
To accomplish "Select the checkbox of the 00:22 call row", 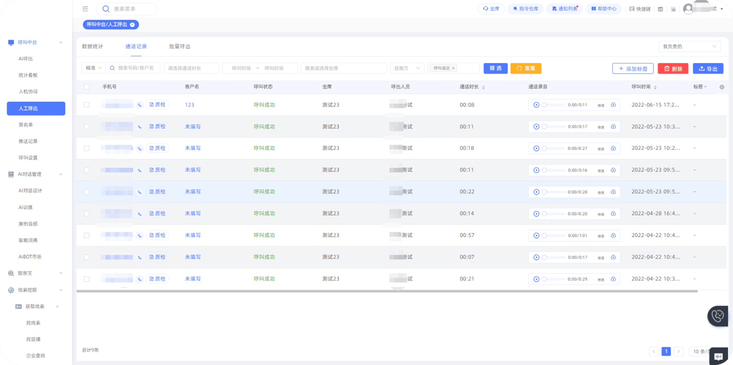I will pyautogui.click(x=86, y=192).
